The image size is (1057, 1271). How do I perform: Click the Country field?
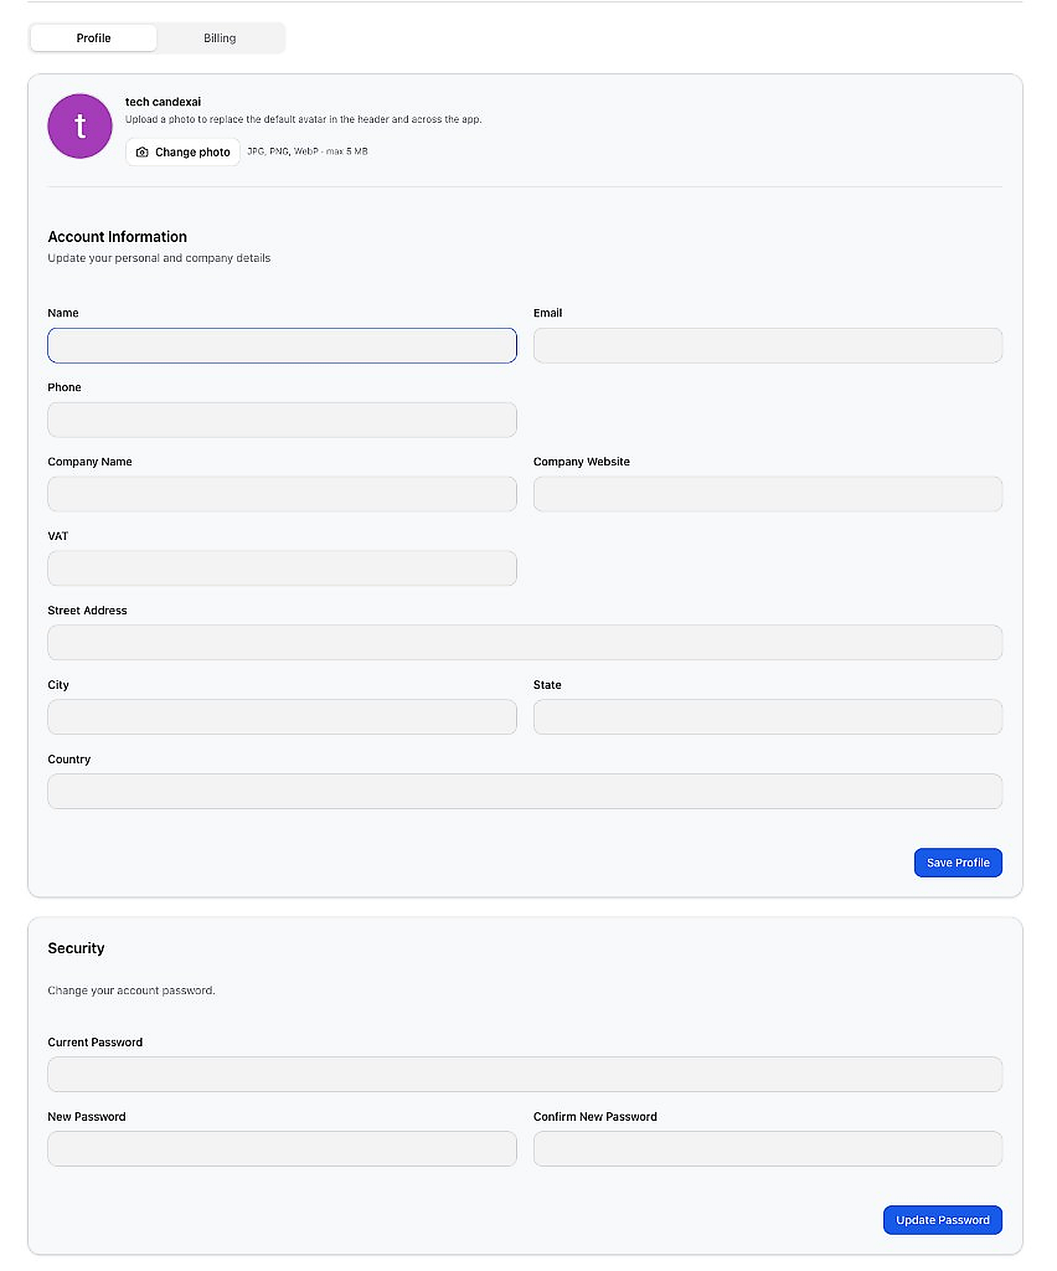click(x=525, y=791)
